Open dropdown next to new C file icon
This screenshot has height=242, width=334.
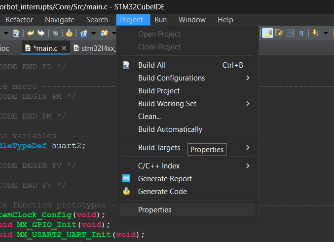point(93,33)
